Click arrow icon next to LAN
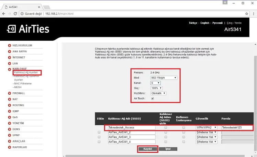 pyautogui.click(x=10, y=63)
